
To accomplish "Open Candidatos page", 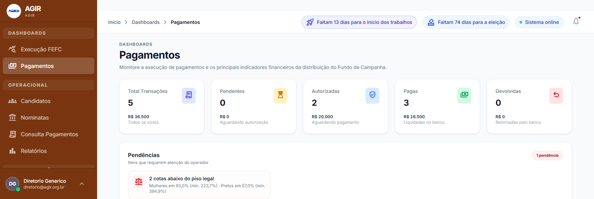I will (49, 101).
